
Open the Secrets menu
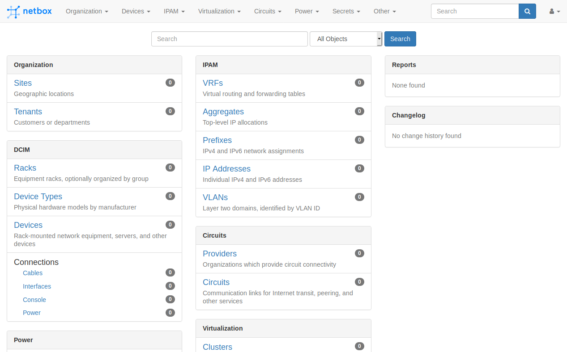pyautogui.click(x=345, y=11)
